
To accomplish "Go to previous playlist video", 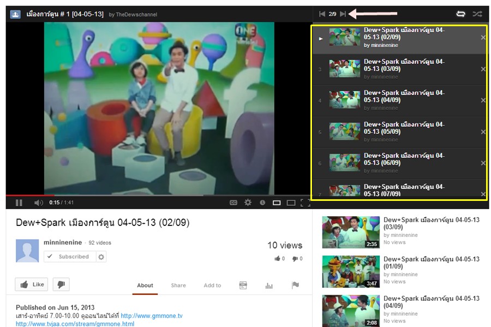I will (x=322, y=14).
